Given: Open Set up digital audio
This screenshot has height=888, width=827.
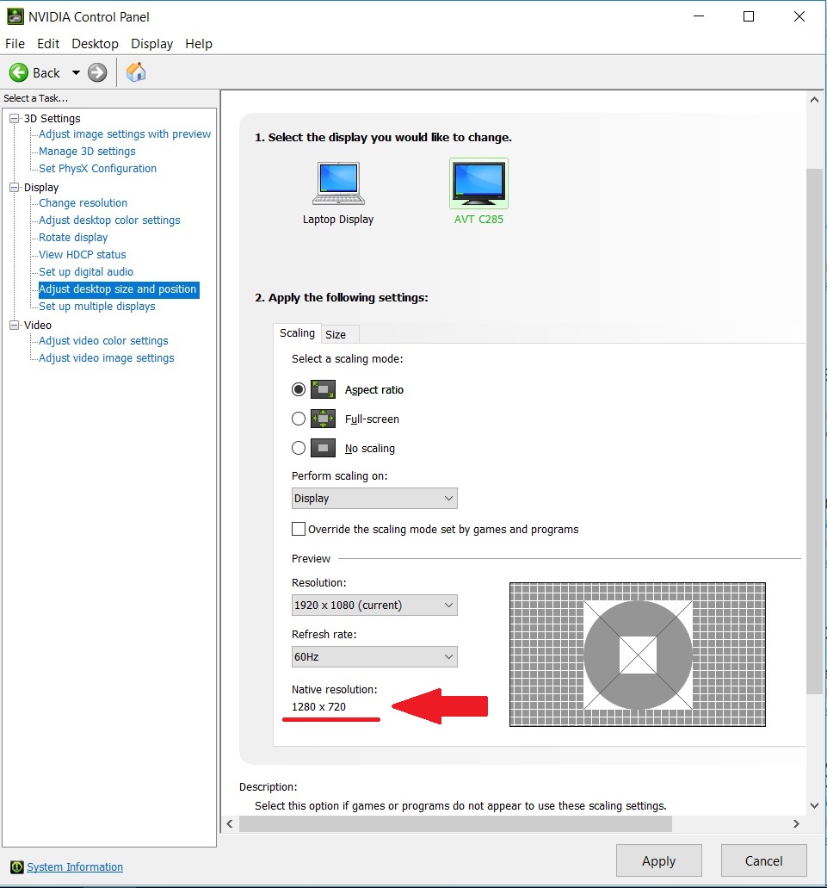Looking at the screenshot, I should point(86,272).
